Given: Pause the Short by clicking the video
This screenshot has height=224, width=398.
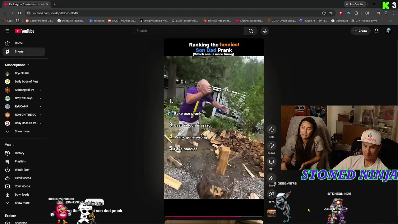Looking at the screenshot, I should (214, 128).
